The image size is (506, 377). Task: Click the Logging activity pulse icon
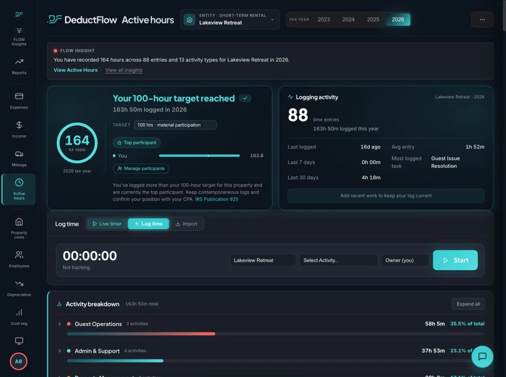pyautogui.click(x=290, y=97)
